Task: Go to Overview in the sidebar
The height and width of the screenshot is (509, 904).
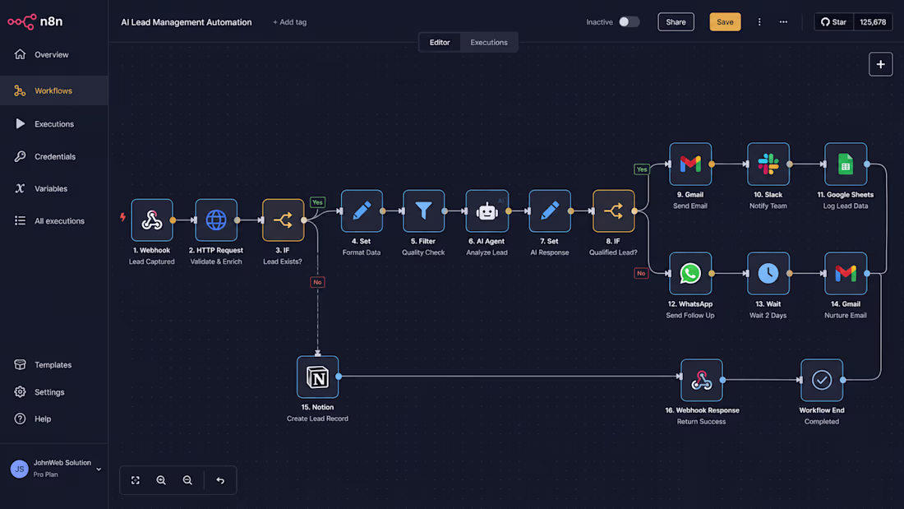Action: point(54,55)
